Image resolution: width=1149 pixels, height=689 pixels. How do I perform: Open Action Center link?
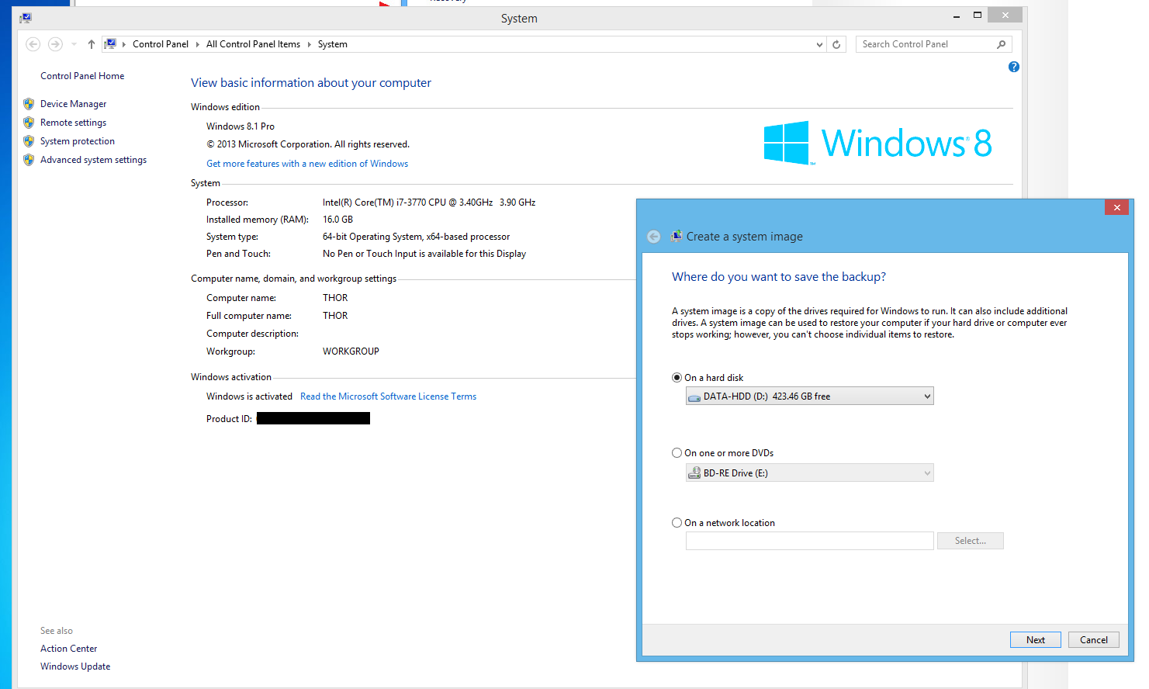pyautogui.click(x=69, y=649)
